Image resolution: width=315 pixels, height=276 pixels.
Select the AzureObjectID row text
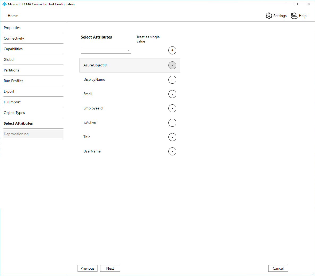click(x=95, y=65)
